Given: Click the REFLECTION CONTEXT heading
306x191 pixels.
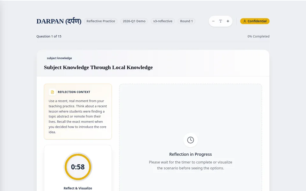Looking at the screenshot, I should coord(74,92).
